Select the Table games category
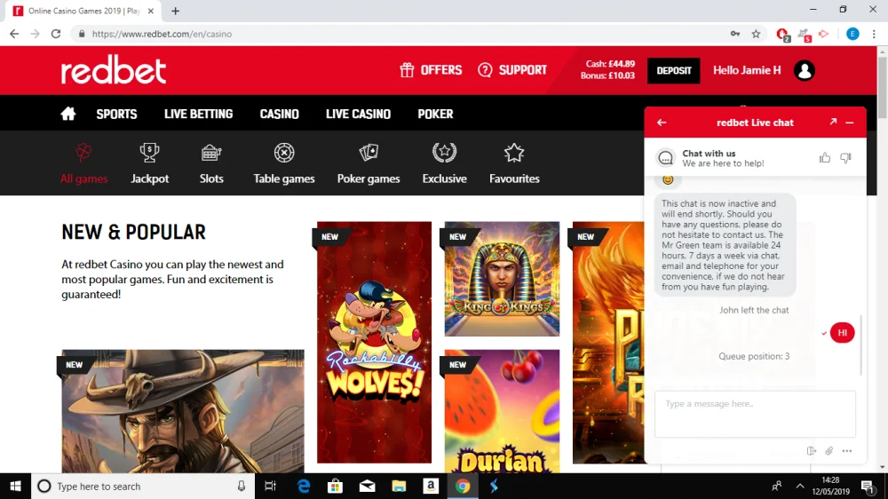This screenshot has width=888, height=499. click(284, 163)
